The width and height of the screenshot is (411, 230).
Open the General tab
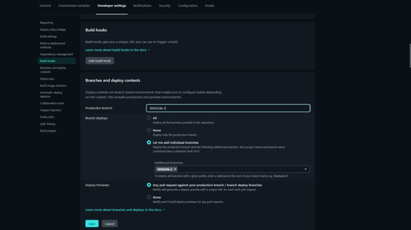point(45,6)
